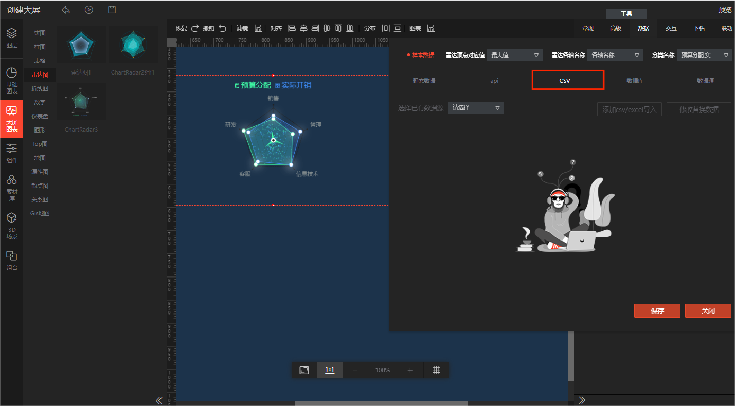Switch to the 交互 tab

pyautogui.click(x=671, y=28)
